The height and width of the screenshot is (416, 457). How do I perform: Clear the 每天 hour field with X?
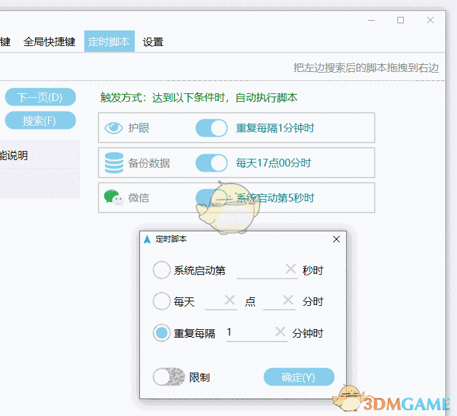coord(229,300)
